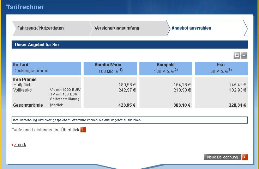
Task: Click the Eco total premium 328,34 €
Action: 237,105
